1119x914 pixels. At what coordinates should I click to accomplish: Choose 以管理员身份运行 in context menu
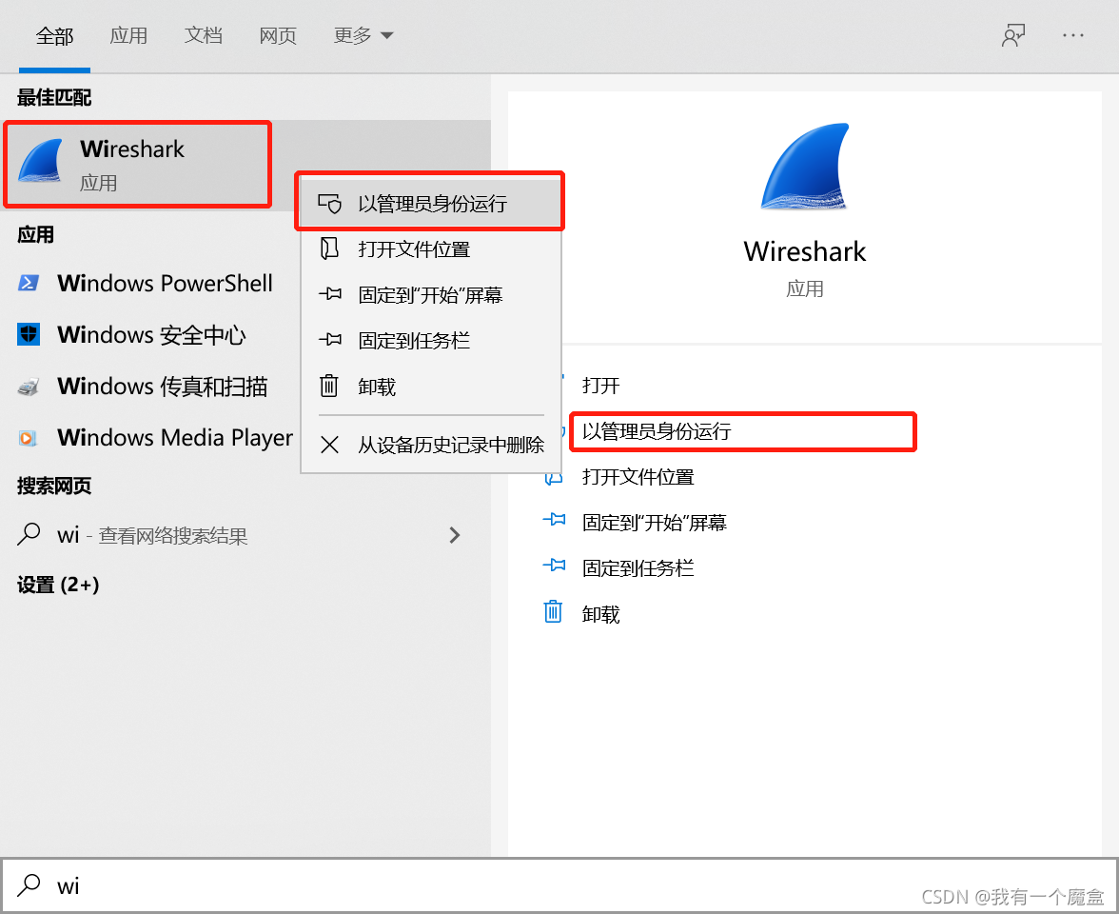click(x=430, y=204)
